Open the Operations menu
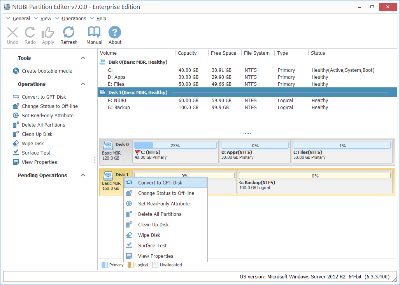400x285 pixels. 74,19
